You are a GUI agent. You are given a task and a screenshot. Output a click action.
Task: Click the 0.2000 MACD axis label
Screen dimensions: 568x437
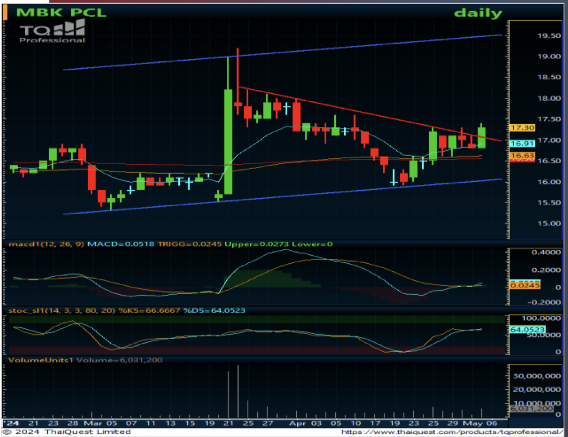pyautogui.click(x=546, y=270)
